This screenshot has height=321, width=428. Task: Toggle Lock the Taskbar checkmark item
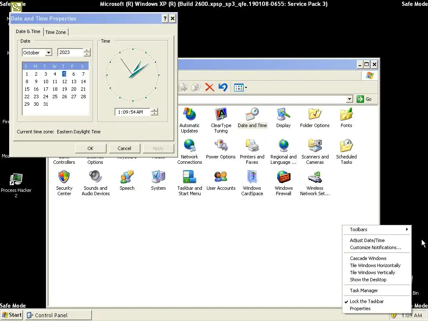pyautogui.click(x=377, y=301)
